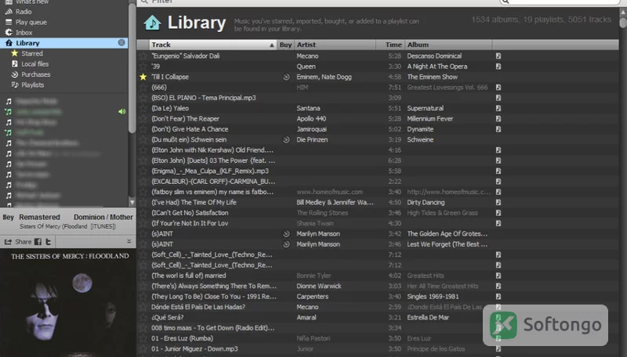The width and height of the screenshot is (627, 357).
Task: Click buy icon for 'Till I Collapse
Action: click(x=286, y=77)
